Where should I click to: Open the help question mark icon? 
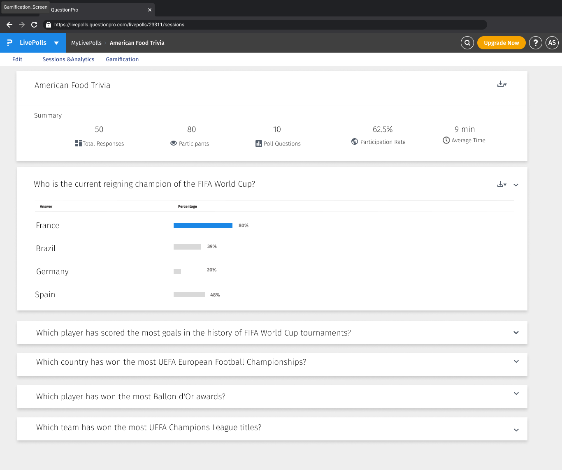(535, 43)
